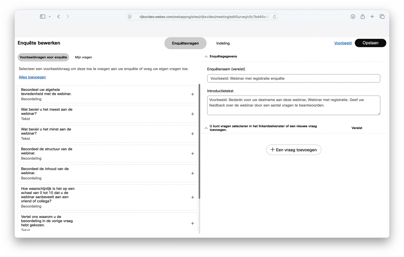Switch to the Indeling tab

tap(223, 43)
